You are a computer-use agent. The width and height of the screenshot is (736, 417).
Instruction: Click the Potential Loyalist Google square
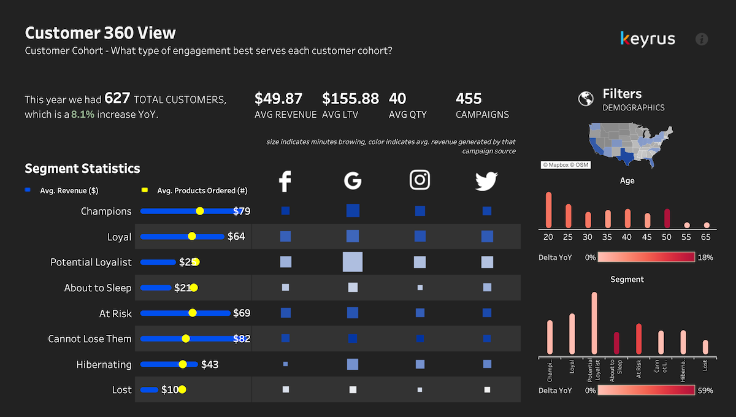(353, 262)
